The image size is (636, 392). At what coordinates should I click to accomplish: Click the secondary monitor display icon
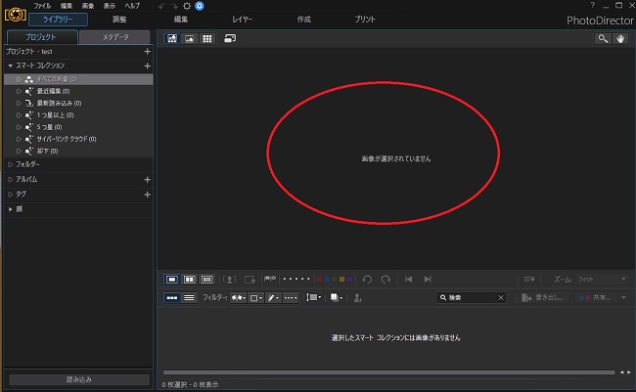(231, 38)
